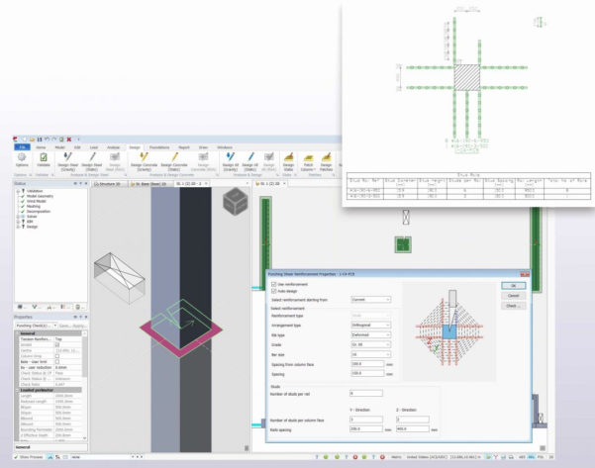Toggle the Auto design checkbox
595x468 pixels.
[274, 290]
